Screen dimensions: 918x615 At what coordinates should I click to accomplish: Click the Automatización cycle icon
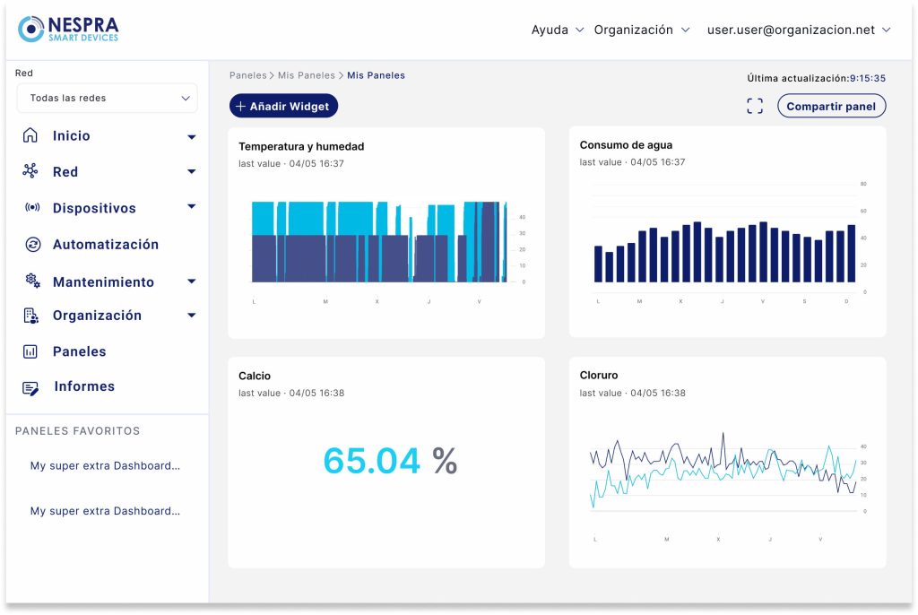33,244
